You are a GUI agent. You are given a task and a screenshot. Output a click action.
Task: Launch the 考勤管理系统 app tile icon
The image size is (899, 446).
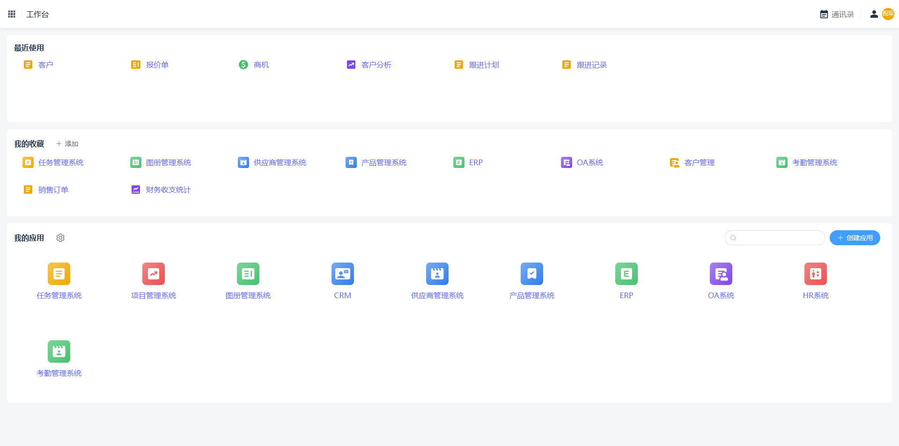(x=59, y=351)
